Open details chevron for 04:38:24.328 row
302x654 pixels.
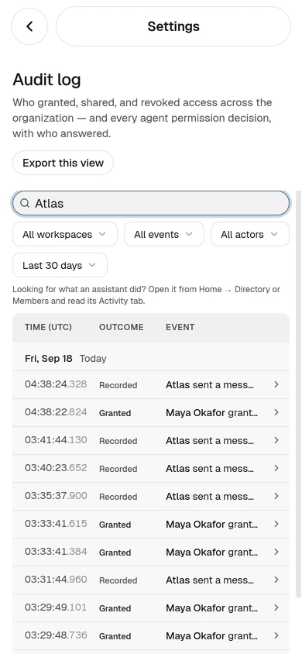tap(276, 384)
